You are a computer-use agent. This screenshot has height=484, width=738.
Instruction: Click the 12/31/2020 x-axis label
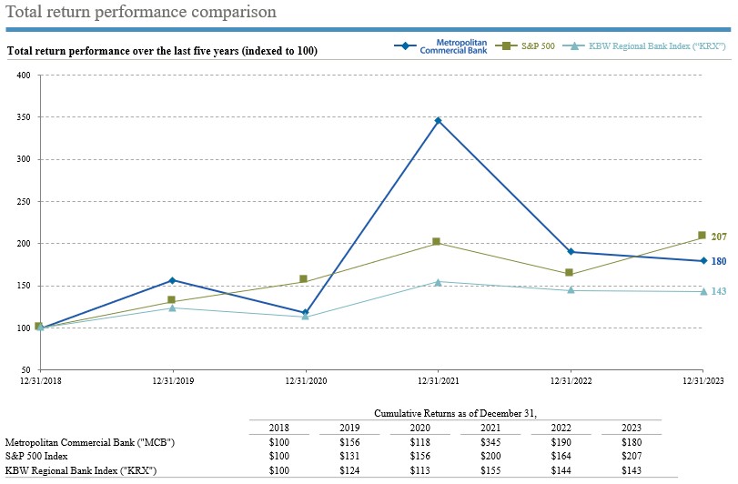point(306,380)
